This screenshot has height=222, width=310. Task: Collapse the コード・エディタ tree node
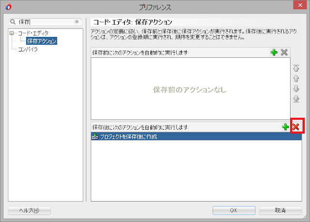[12, 33]
